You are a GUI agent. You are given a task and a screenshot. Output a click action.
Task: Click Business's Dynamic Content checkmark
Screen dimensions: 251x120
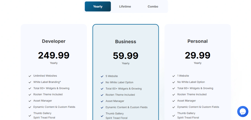102,108
